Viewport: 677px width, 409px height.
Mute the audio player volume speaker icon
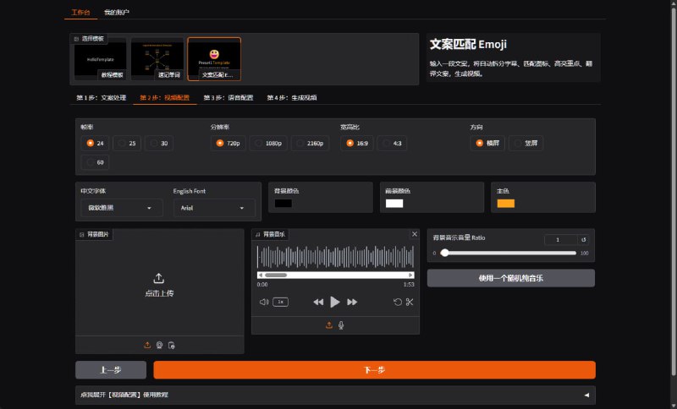click(264, 303)
